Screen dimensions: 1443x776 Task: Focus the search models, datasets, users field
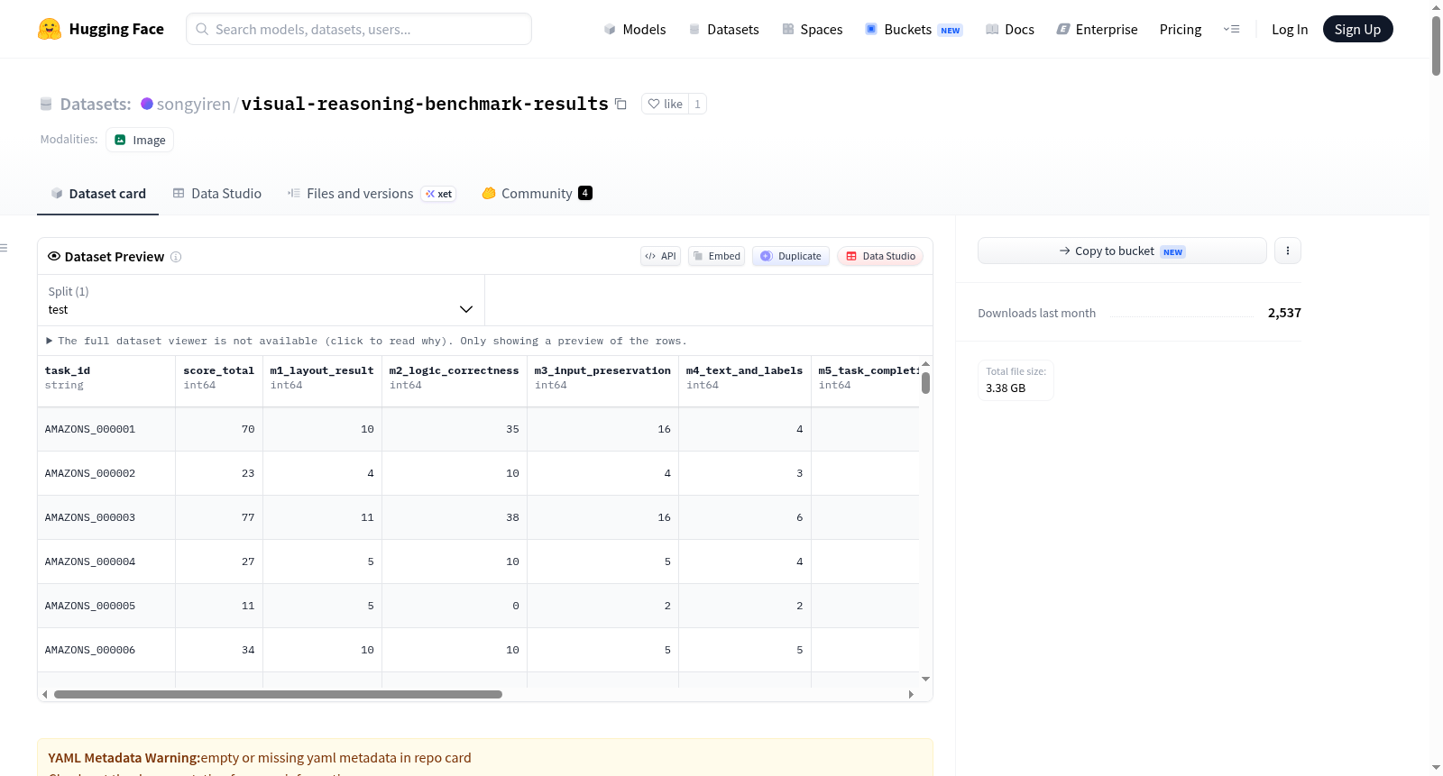pyautogui.click(x=359, y=29)
